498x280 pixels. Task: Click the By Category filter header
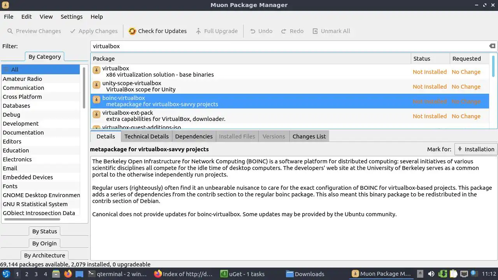[44, 57]
